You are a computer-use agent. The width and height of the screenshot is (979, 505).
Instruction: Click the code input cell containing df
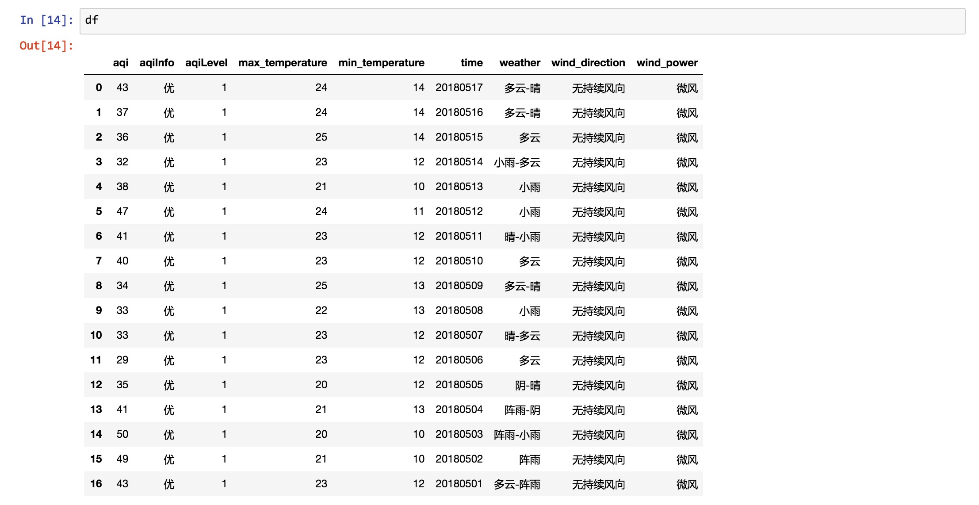(x=522, y=21)
